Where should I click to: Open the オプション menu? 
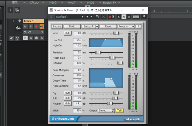(x=36, y=2)
